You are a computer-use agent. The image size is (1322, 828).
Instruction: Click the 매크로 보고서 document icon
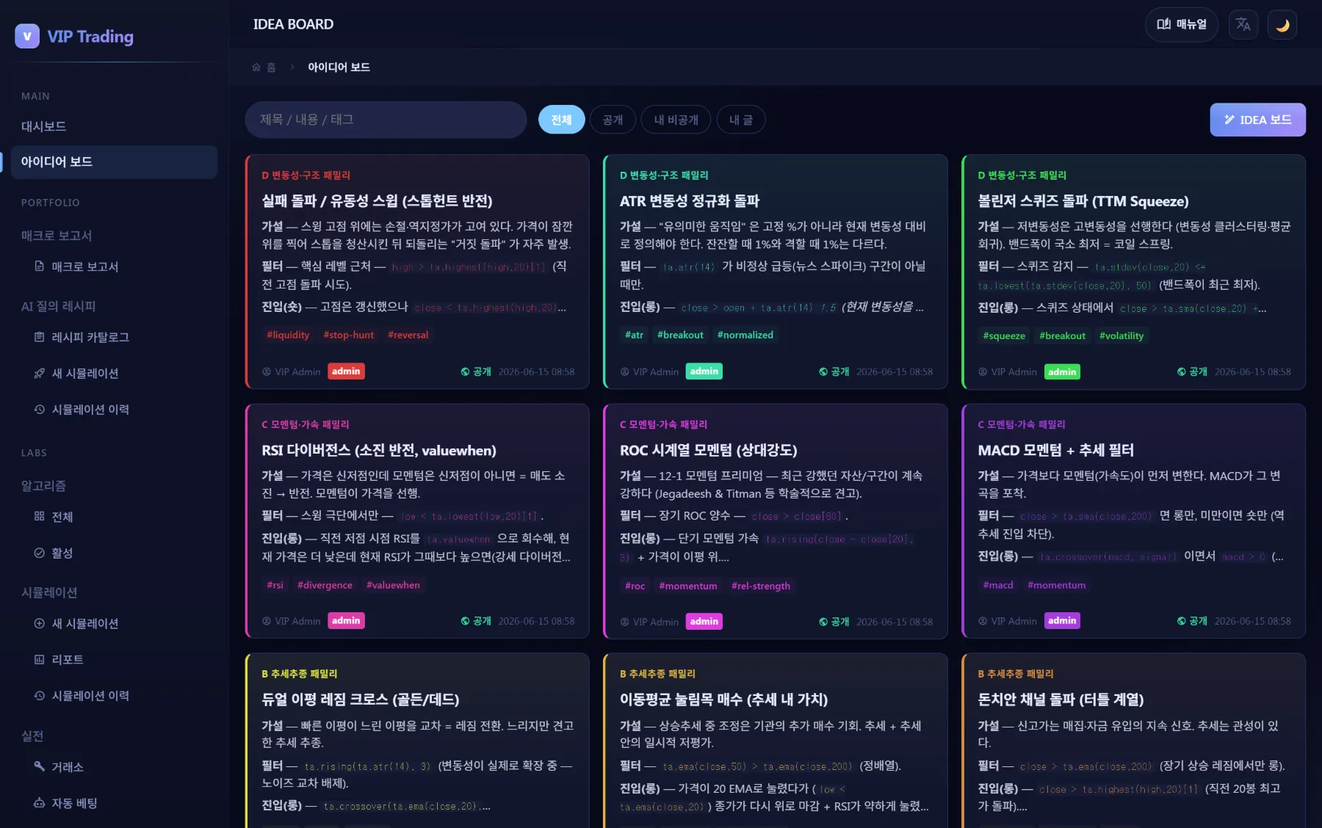(40, 266)
